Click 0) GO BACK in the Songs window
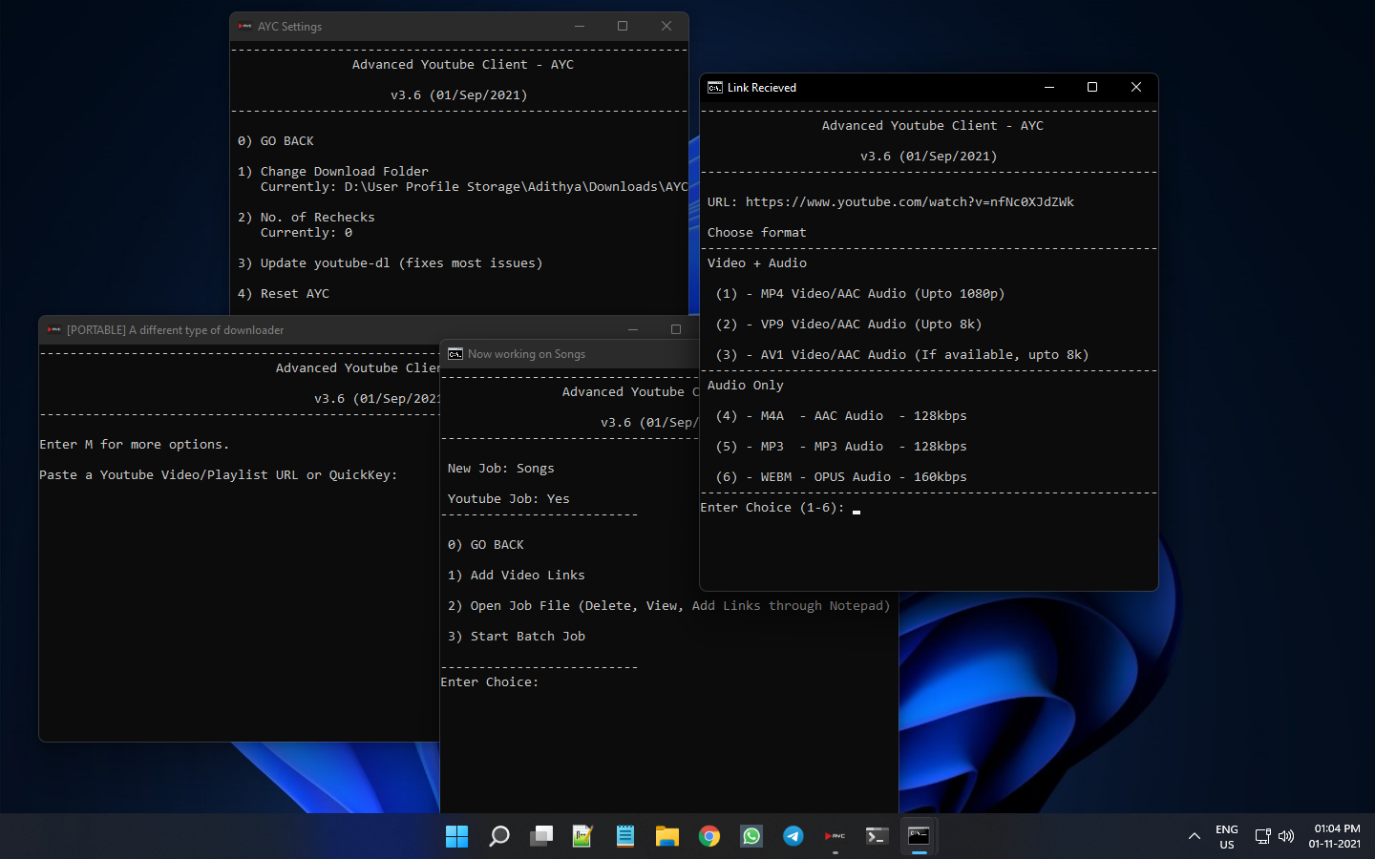The width and height of the screenshot is (1375, 859). pos(486,545)
